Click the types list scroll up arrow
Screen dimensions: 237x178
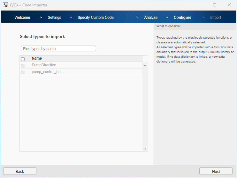coord(145,65)
